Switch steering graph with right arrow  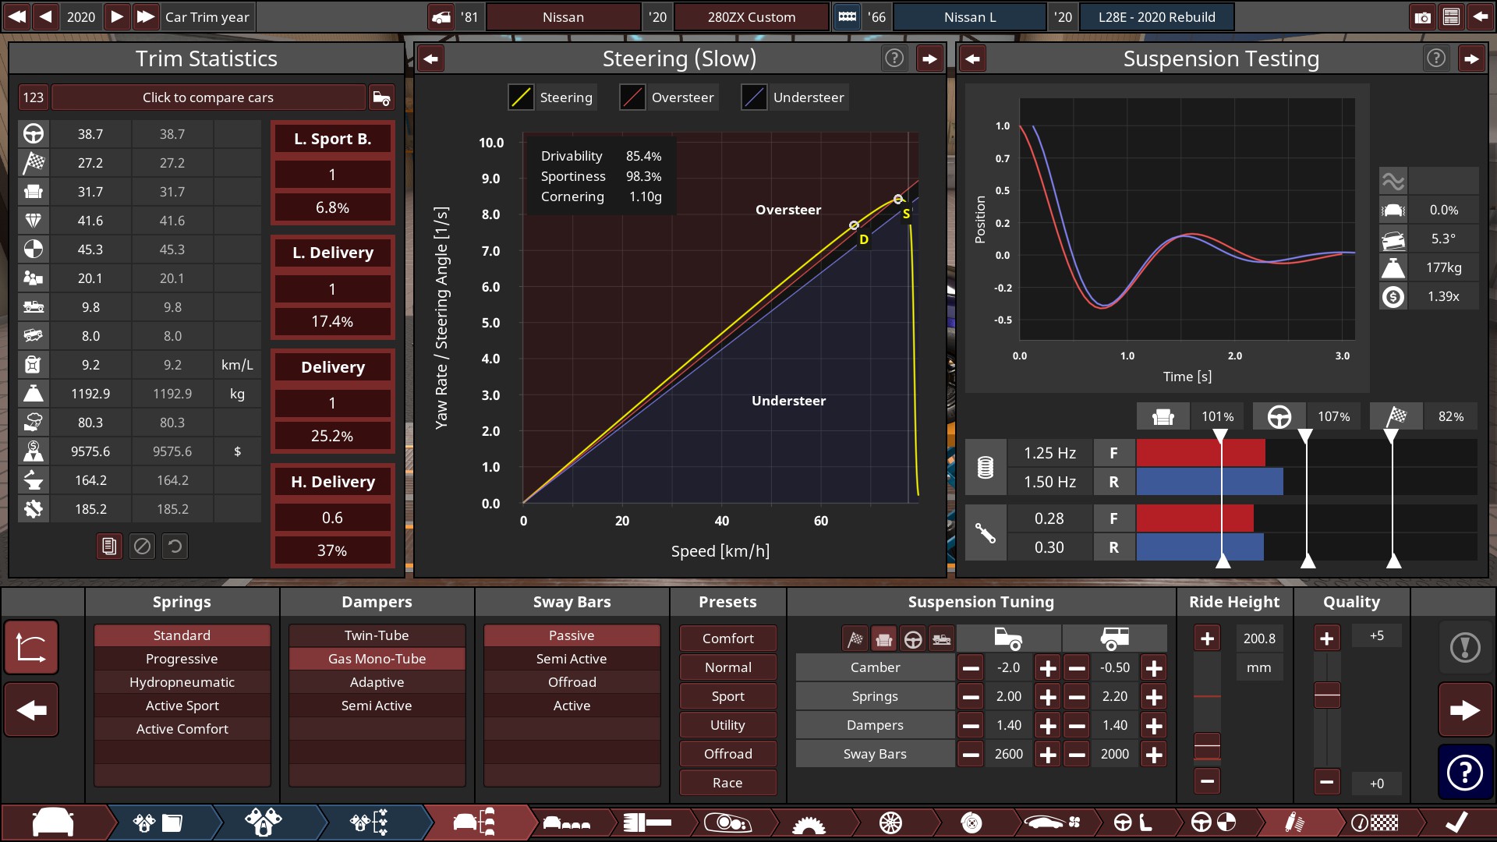pos(929,58)
